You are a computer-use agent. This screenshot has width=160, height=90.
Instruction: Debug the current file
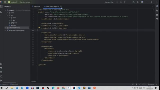tap(121, 2)
